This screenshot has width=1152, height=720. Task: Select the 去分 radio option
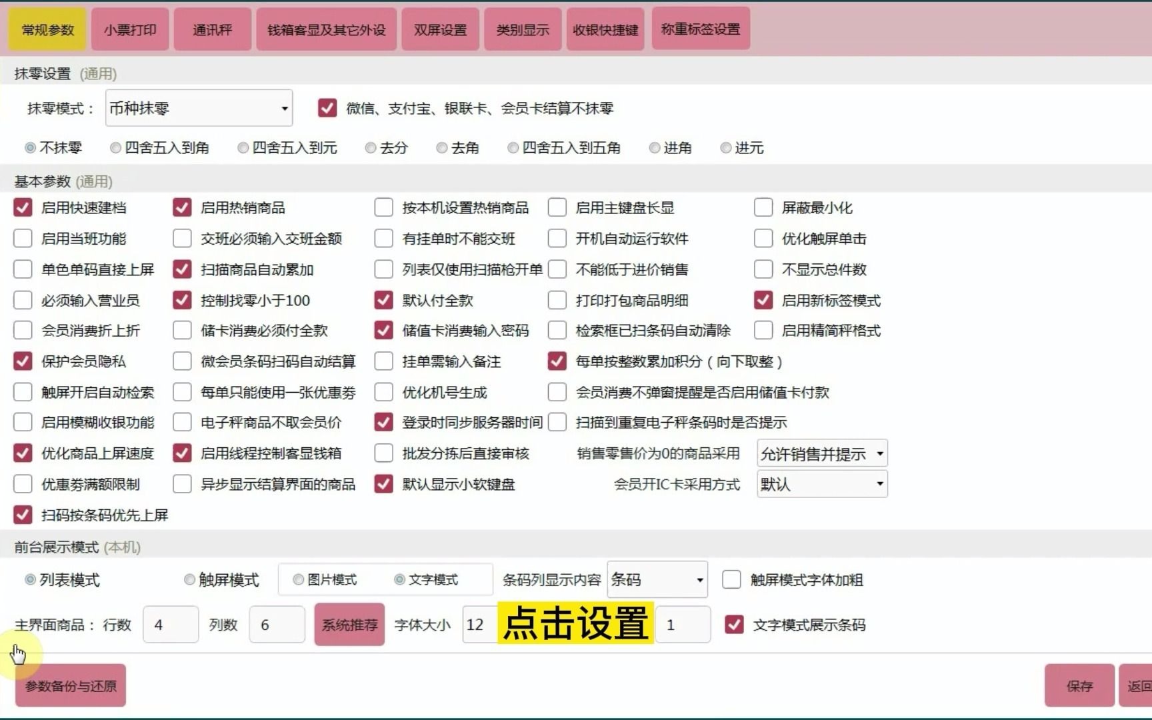coord(371,148)
